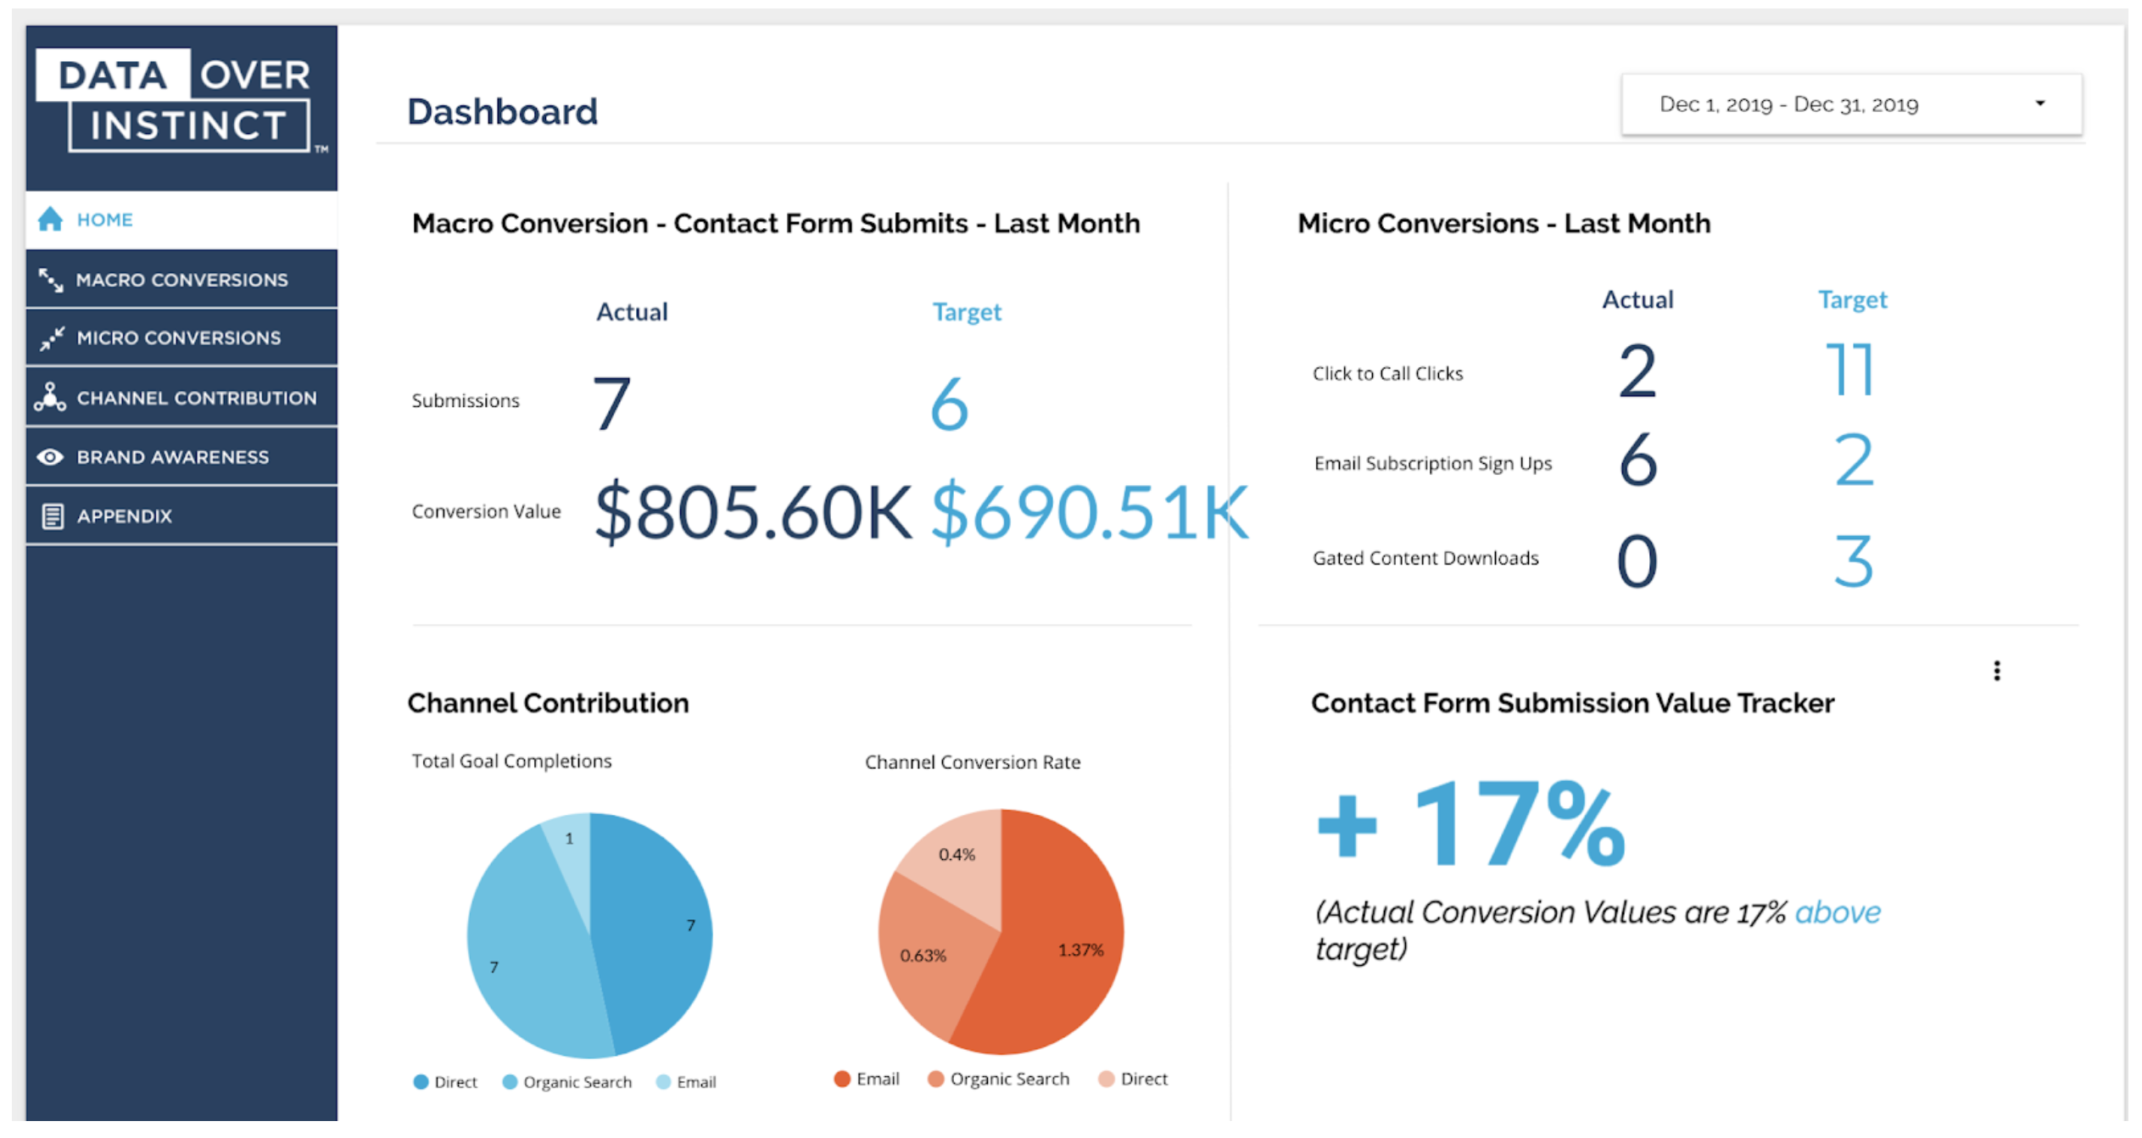Click the Micro Conversions arrows icon

point(52,338)
